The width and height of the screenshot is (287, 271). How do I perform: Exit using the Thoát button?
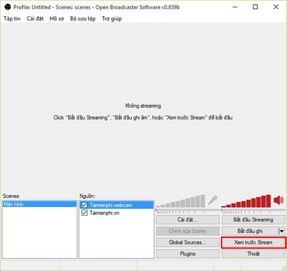pos(253,254)
